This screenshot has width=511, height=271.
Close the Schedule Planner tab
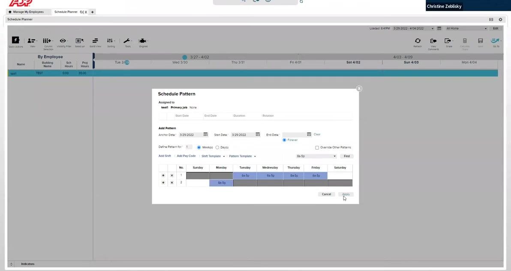86,12
